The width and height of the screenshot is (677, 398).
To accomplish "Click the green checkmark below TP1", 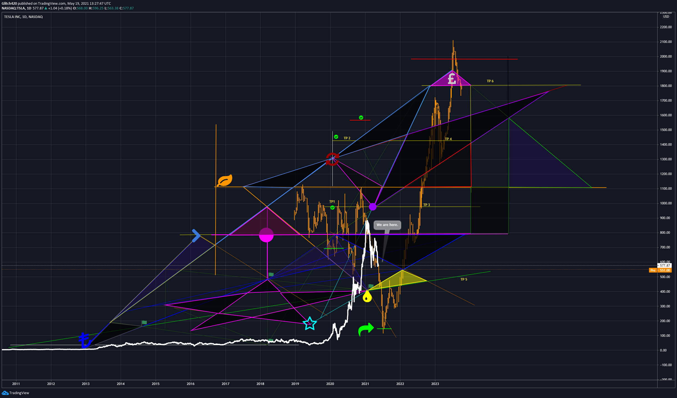I will point(332,207).
